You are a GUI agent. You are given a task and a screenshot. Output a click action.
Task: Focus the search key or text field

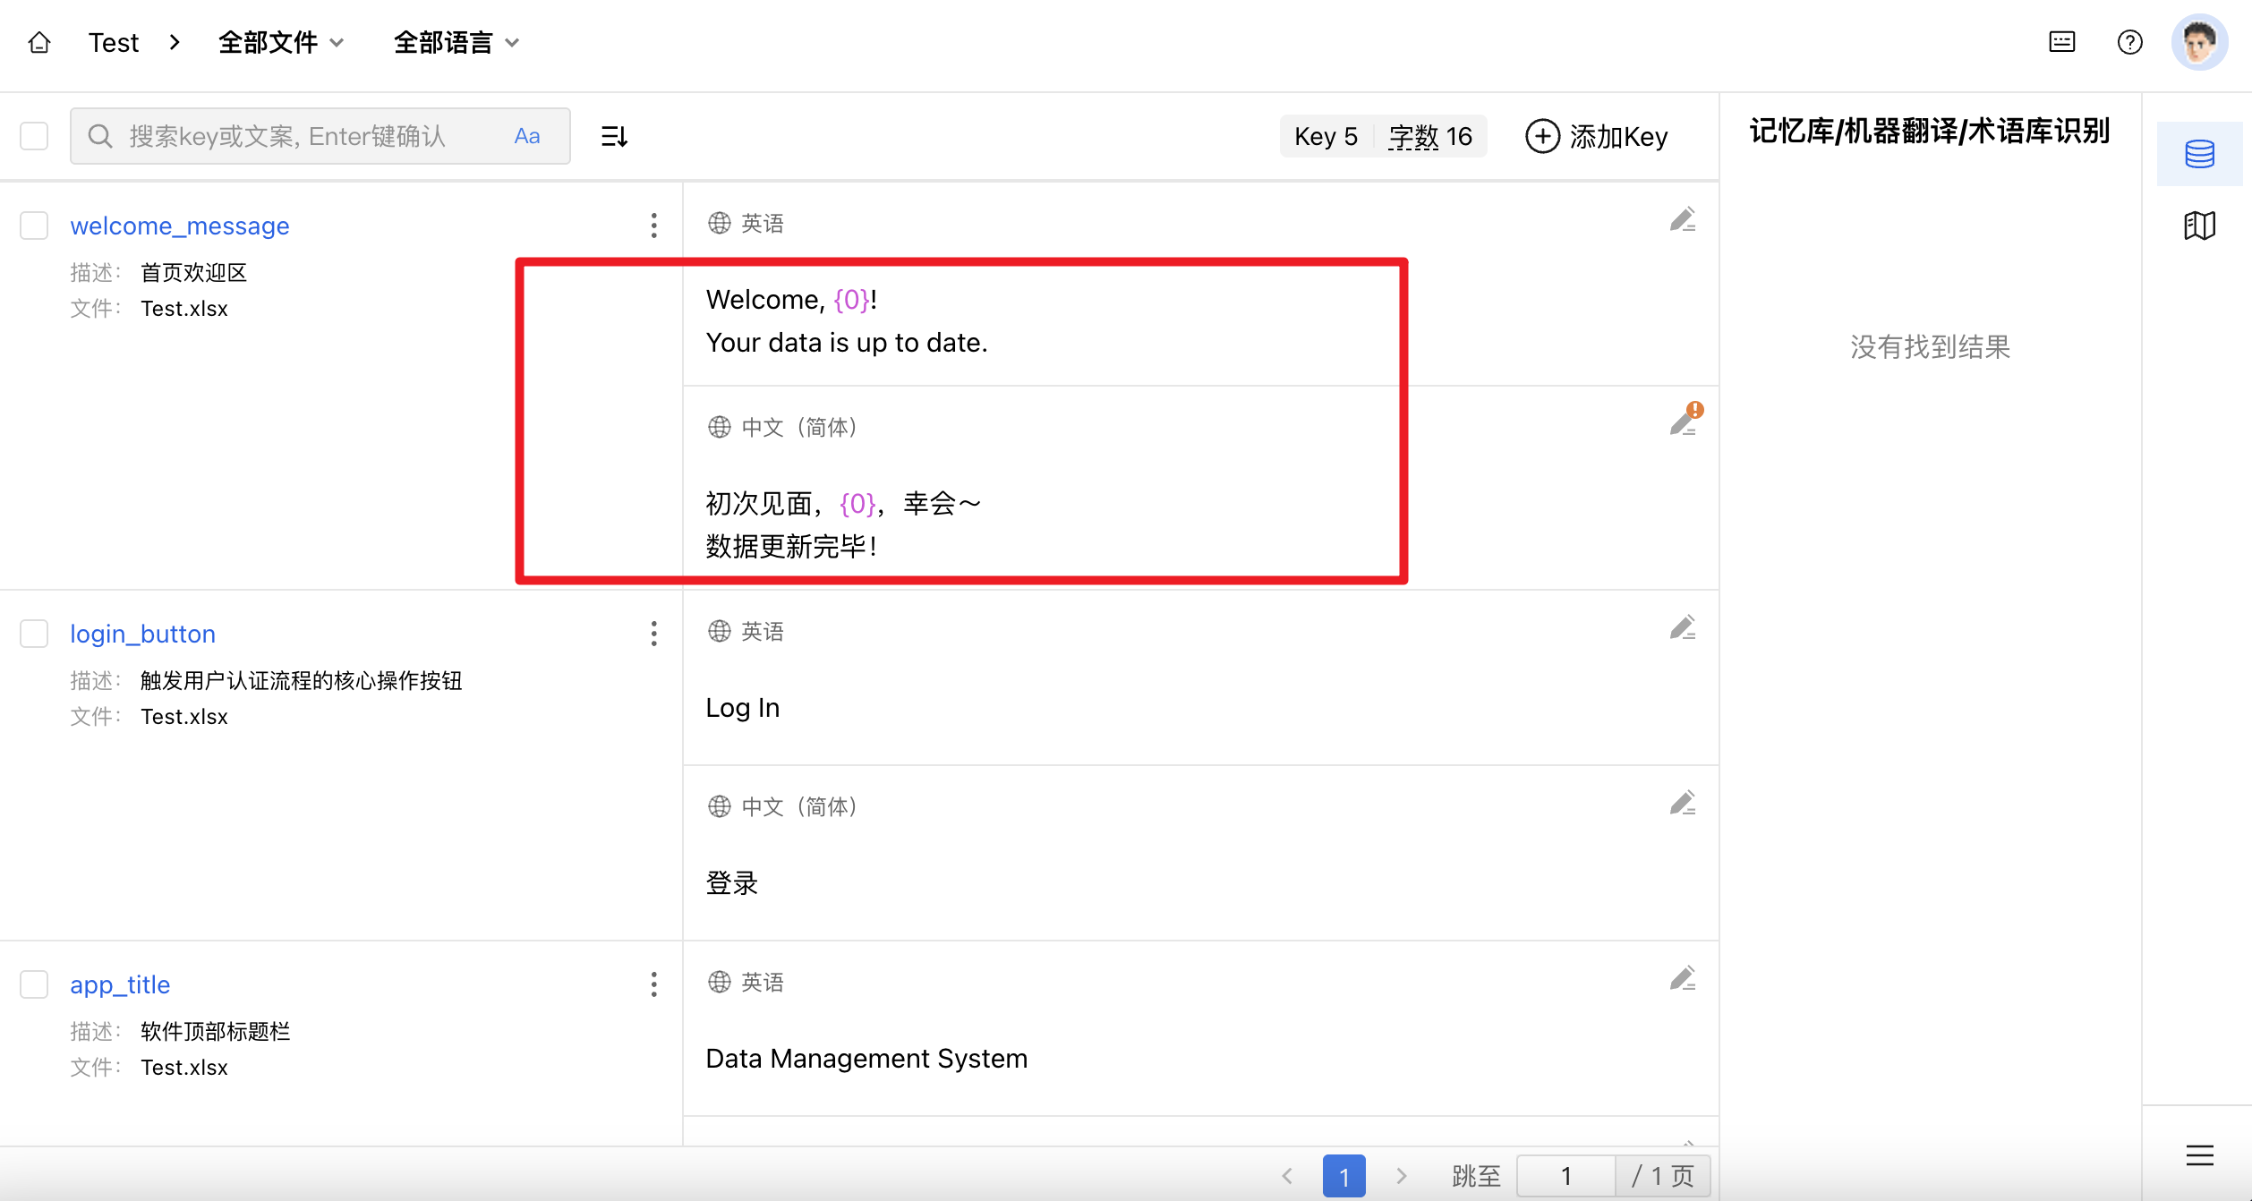320,136
